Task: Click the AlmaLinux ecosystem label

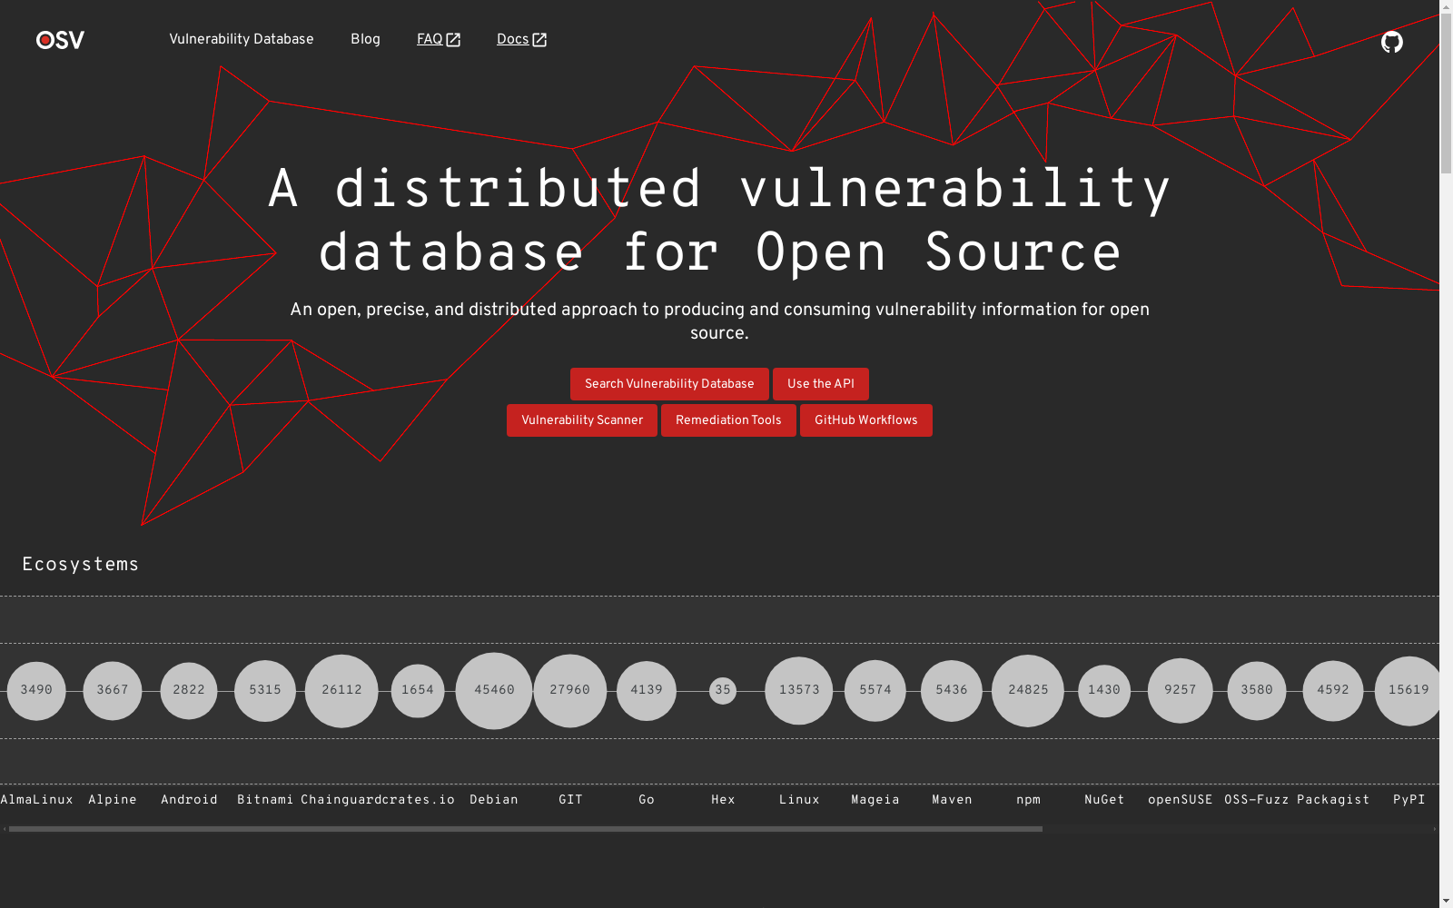Action: tap(36, 800)
